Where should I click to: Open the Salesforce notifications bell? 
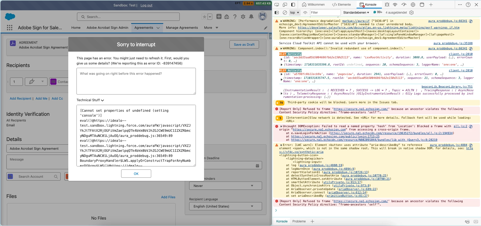[x=251, y=17]
